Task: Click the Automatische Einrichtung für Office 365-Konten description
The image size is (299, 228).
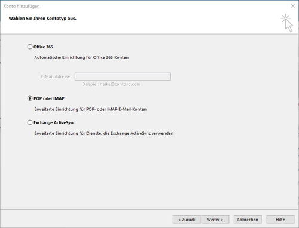Action: [81, 57]
